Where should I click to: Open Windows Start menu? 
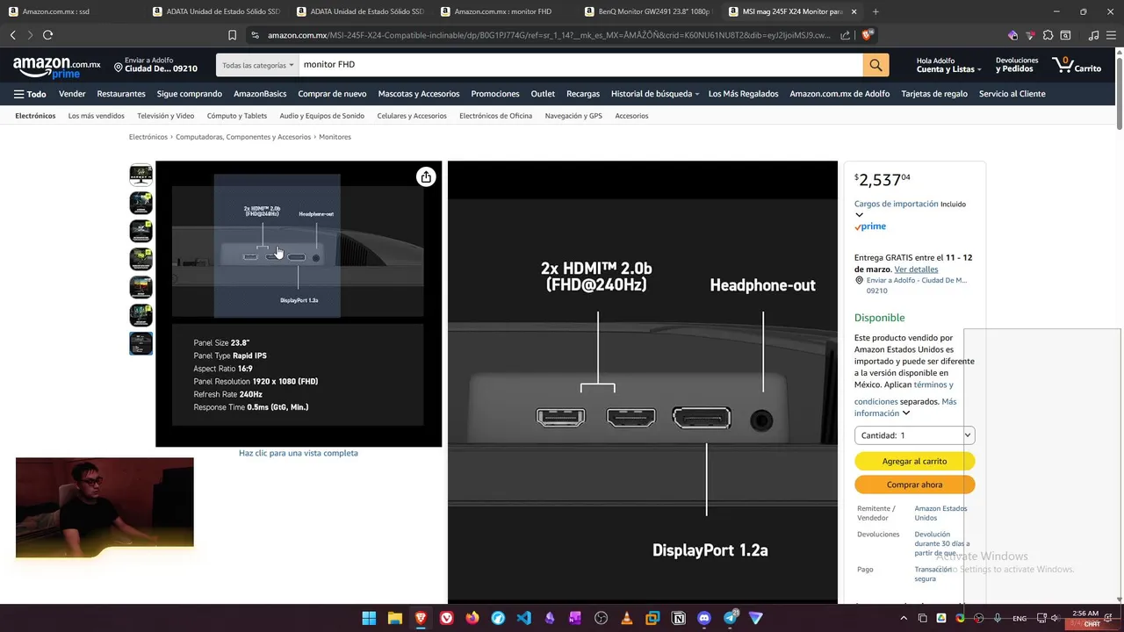[369, 618]
